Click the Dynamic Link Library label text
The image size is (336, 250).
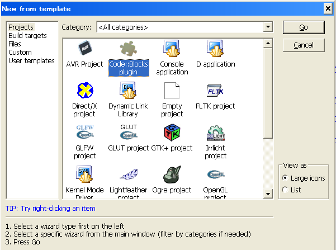coord(128,110)
